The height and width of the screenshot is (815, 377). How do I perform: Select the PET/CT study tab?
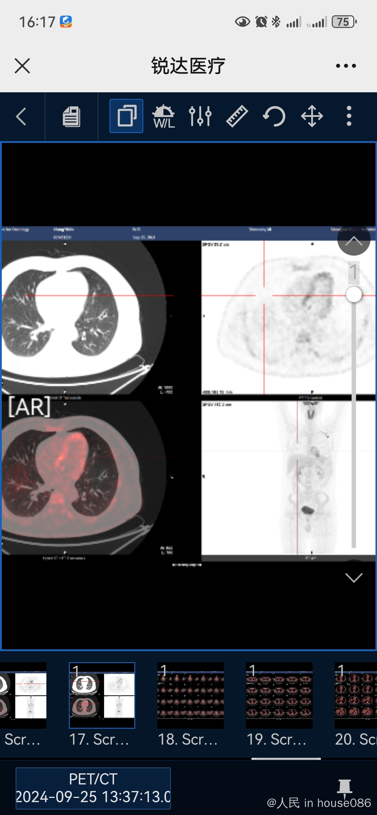tap(93, 788)
